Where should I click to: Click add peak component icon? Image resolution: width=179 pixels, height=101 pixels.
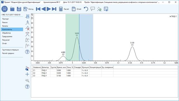27,22
